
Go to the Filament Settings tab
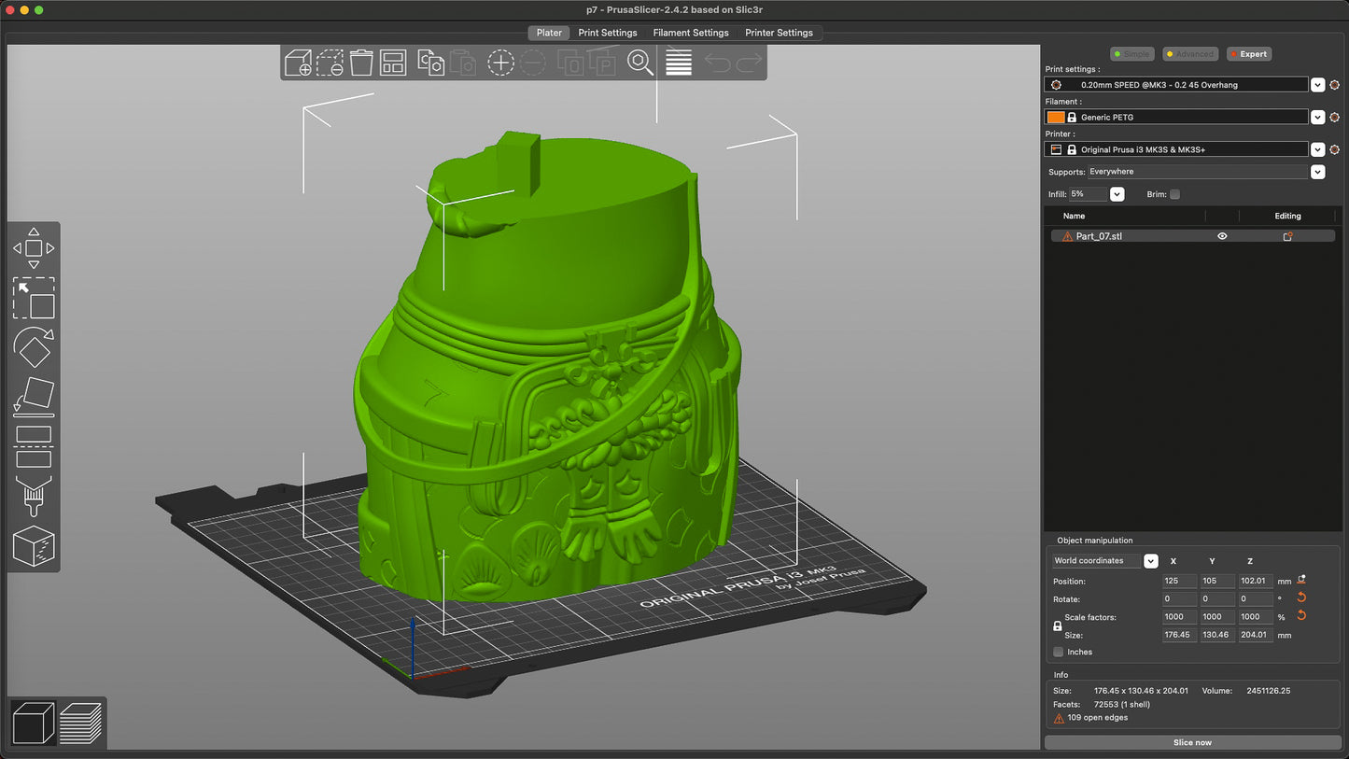click(x=691, y=33)
